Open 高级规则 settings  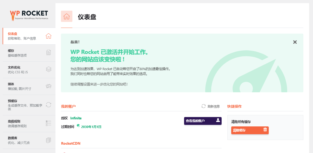29,124
